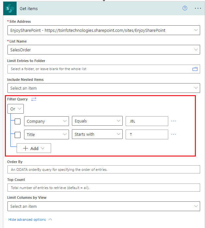Tick the Company filter row checkbox
The height and width of the screenshot is (228, 205).
[18, 121]
